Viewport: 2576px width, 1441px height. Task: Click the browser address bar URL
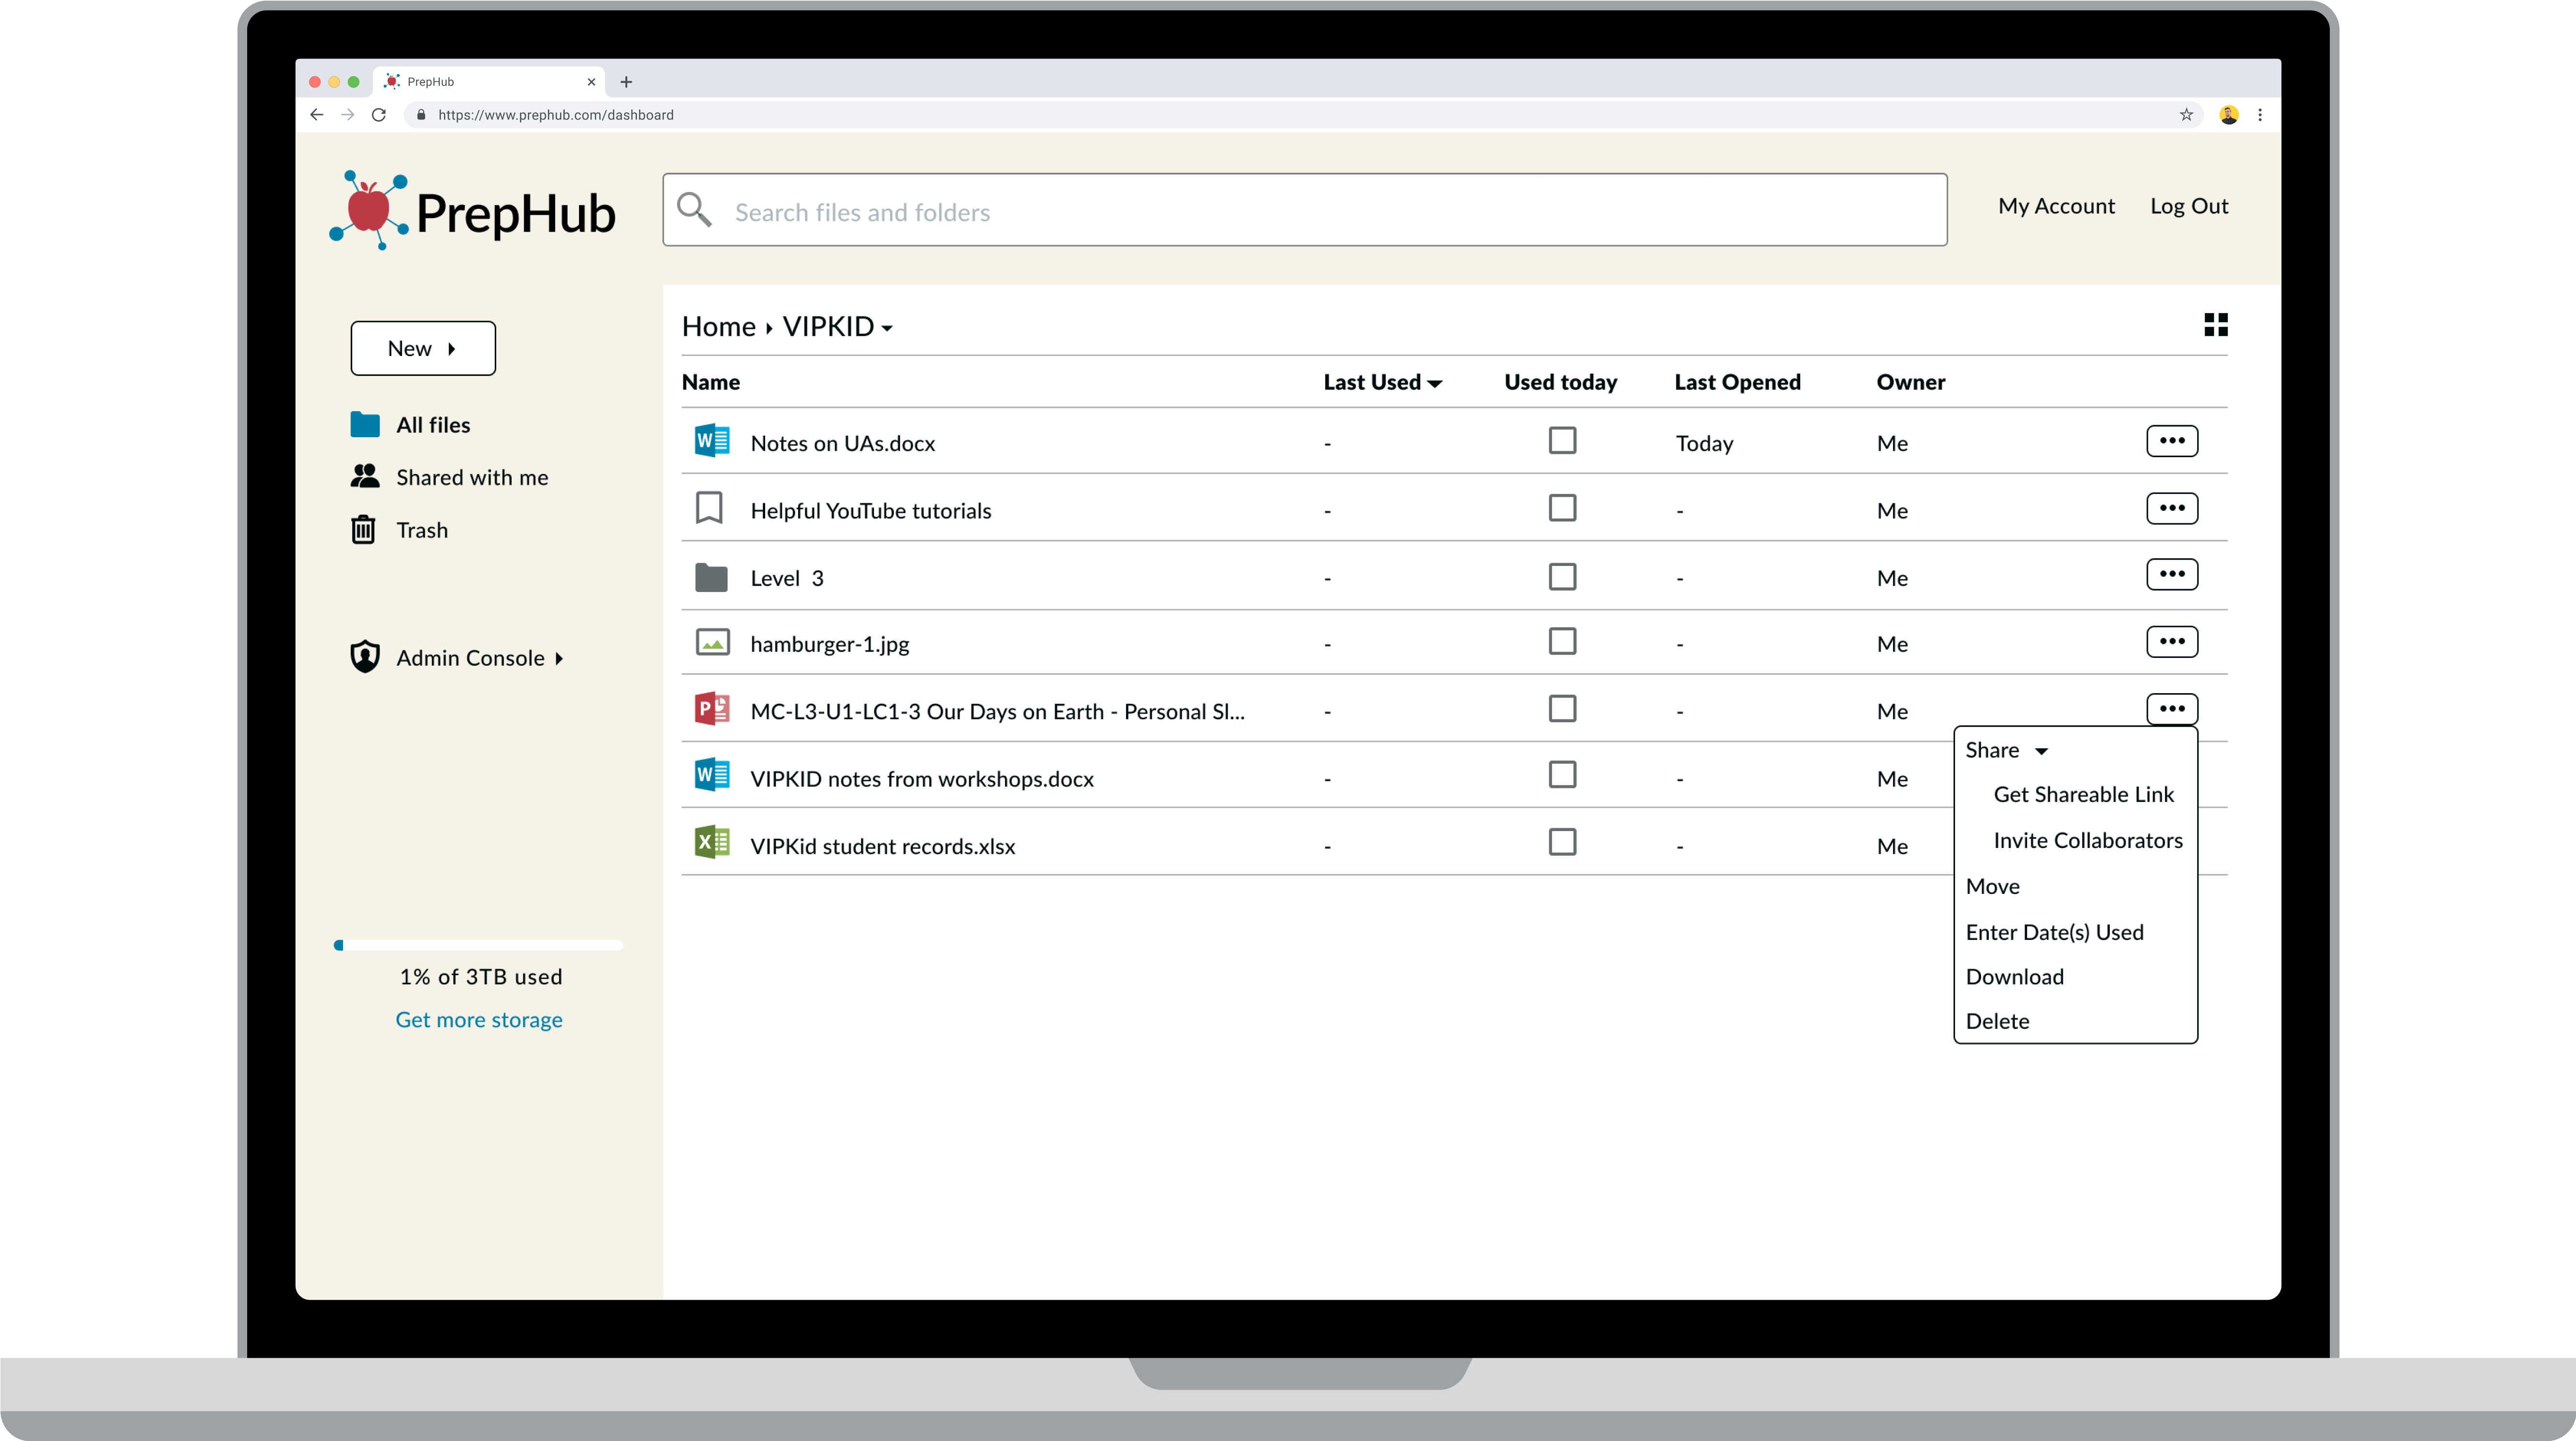pos(556,115)
